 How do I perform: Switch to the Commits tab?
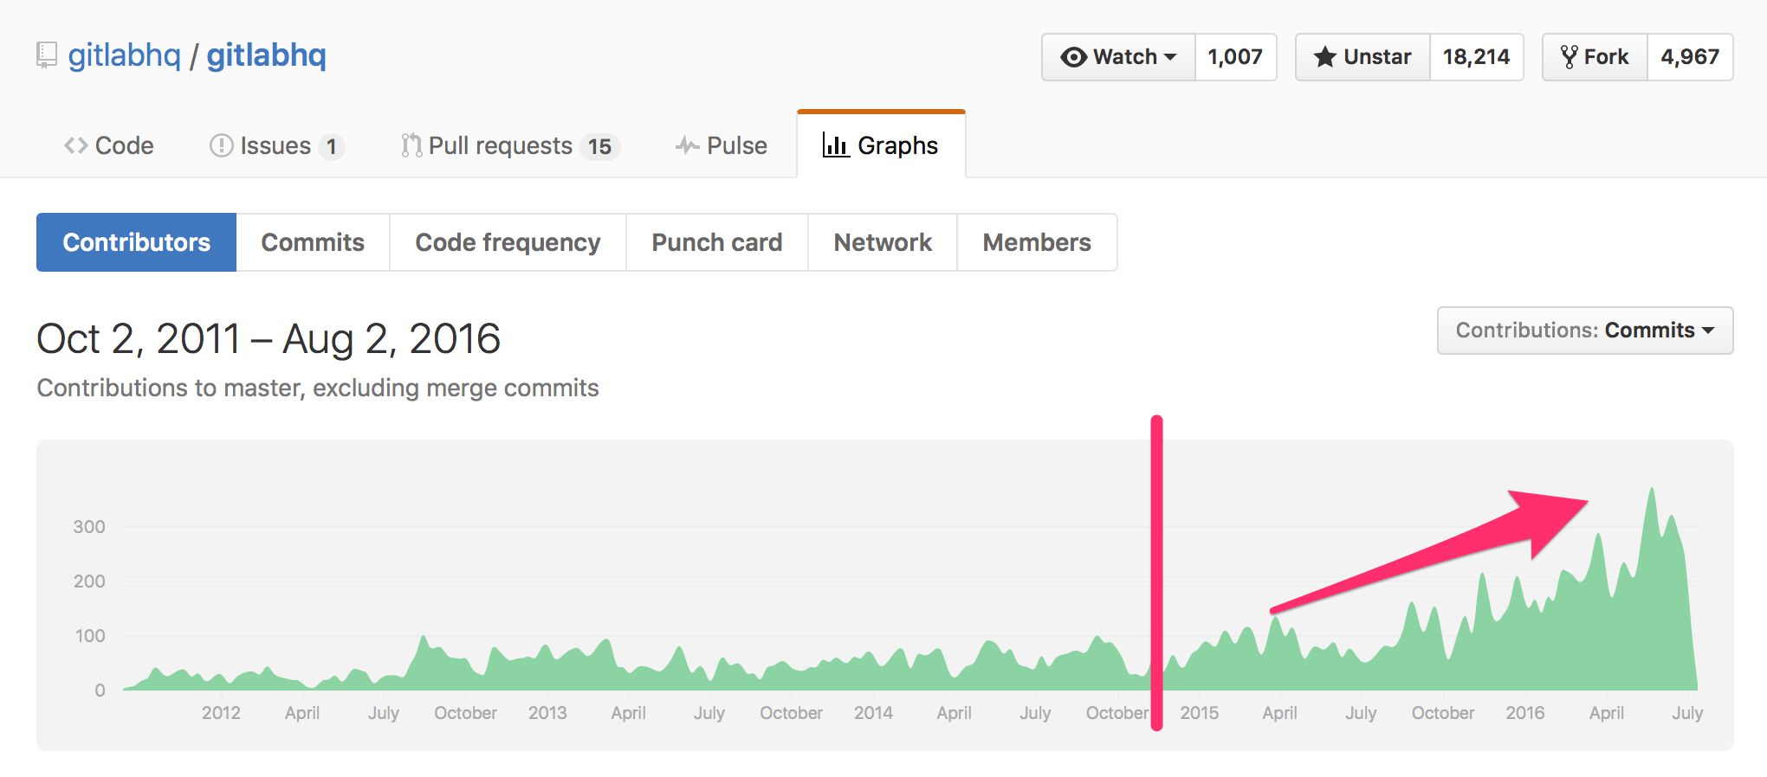313,242
